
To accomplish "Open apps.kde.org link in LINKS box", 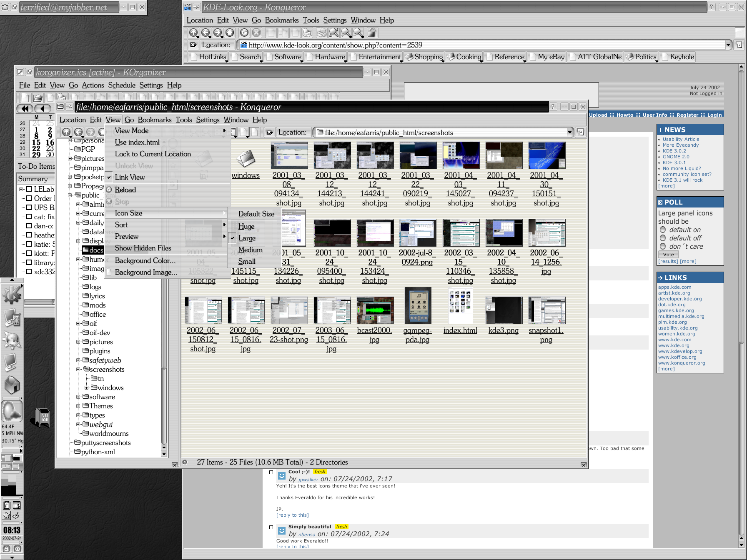I will click(x=674, y=287).
